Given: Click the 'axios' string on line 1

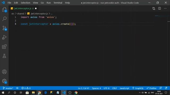Looking at the screenshot, I should click(x=50, y=17).
